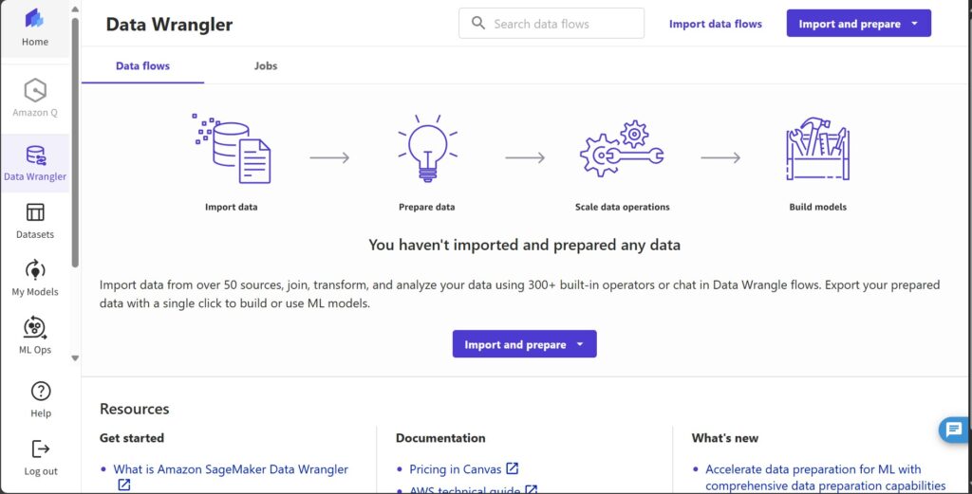972x494 pixels.
Task: Open the Home icon in sidebar
Action: click(35, 19)
